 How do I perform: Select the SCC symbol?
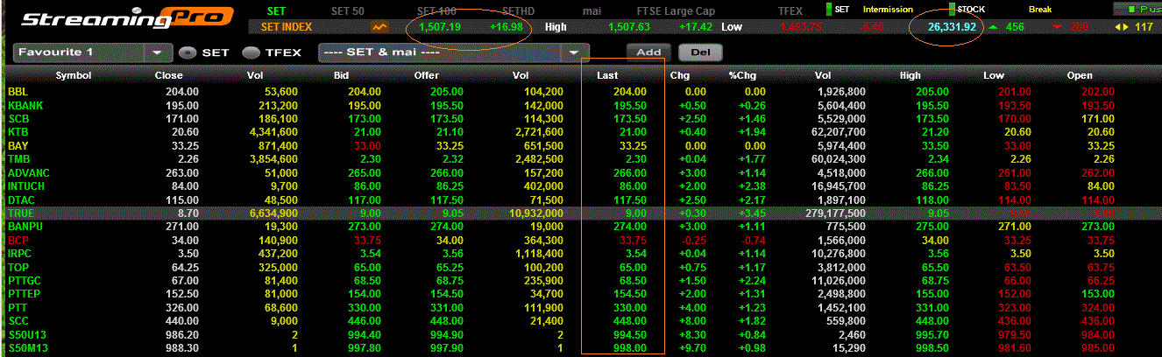(18, 320)
